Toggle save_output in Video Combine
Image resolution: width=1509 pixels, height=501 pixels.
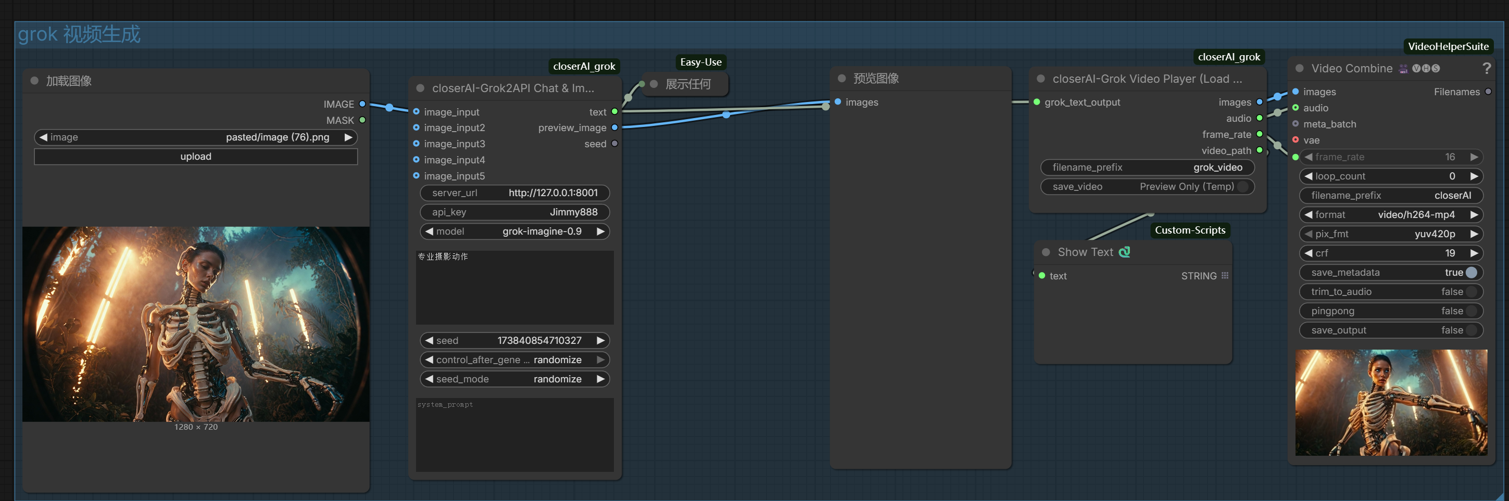1470,331
